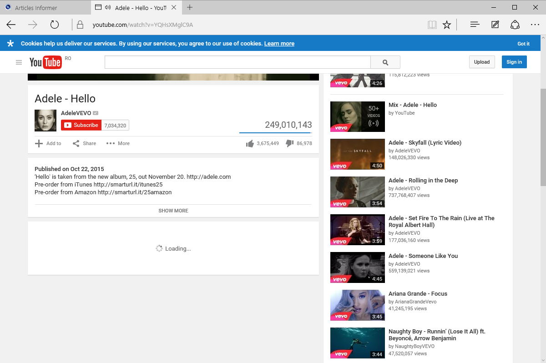Like the Adele - Hello video
Image resolution: width=546 pixels, height=363 pixels.
coord(250,143)
